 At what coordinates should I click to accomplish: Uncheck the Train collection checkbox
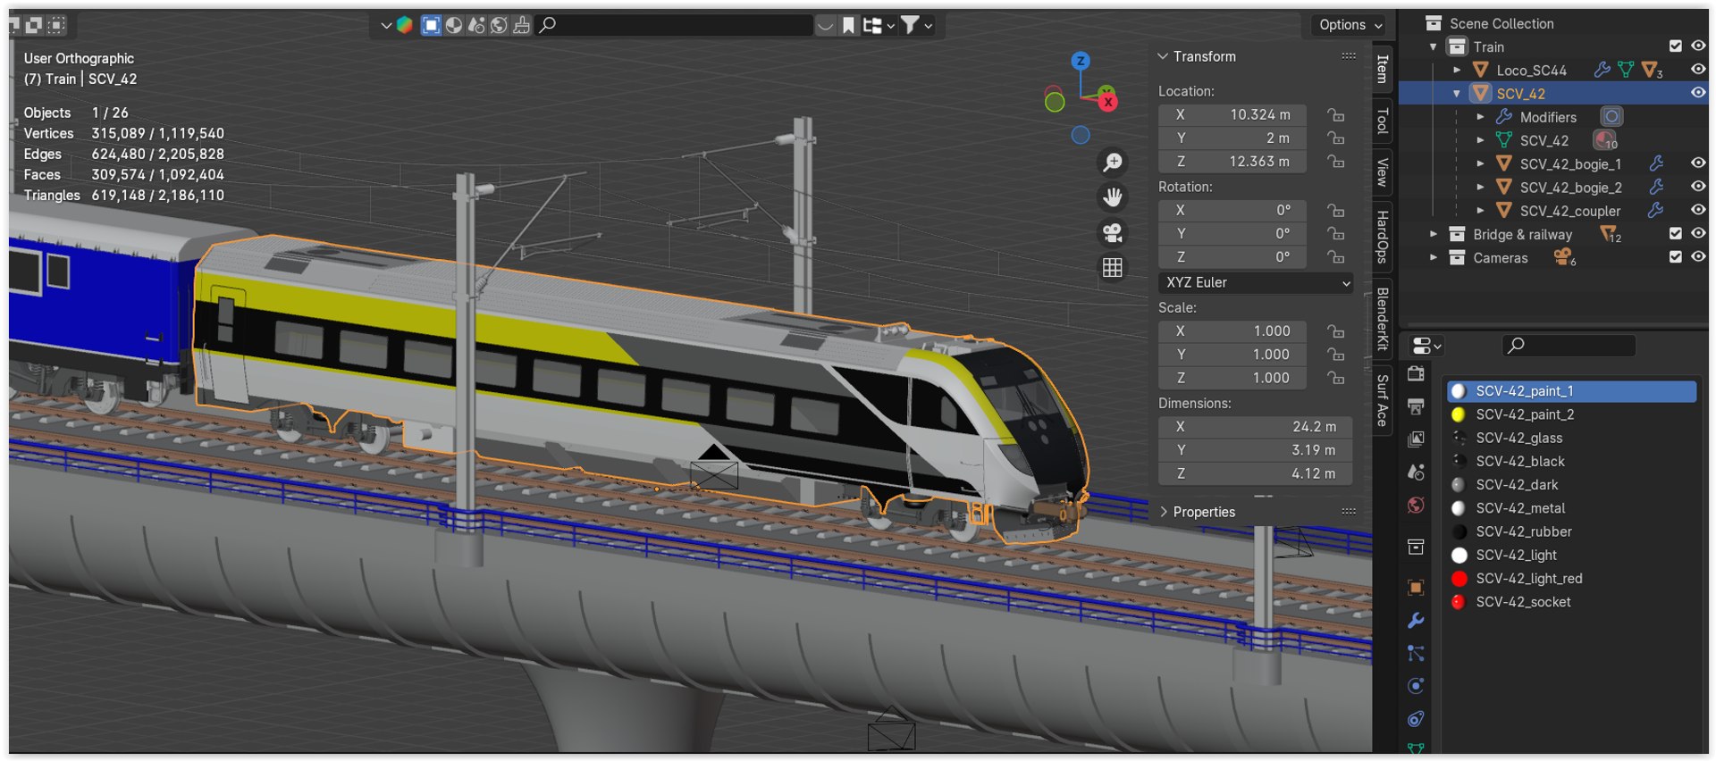1676,46
